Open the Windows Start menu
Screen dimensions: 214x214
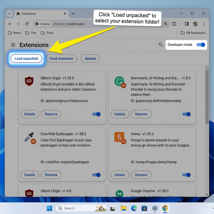tap(49, 208)
